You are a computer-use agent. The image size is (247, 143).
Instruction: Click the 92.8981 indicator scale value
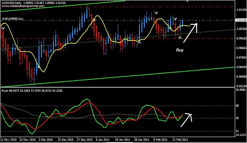coord(241,90)
